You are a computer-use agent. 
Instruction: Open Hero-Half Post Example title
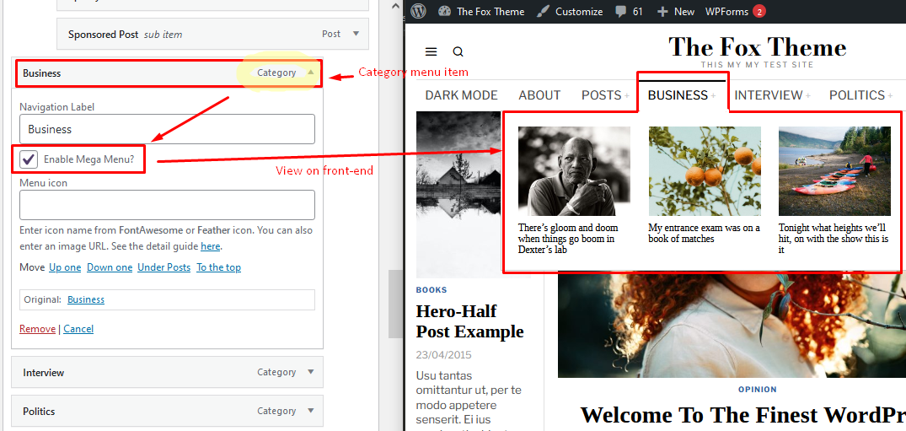(469, 321)
